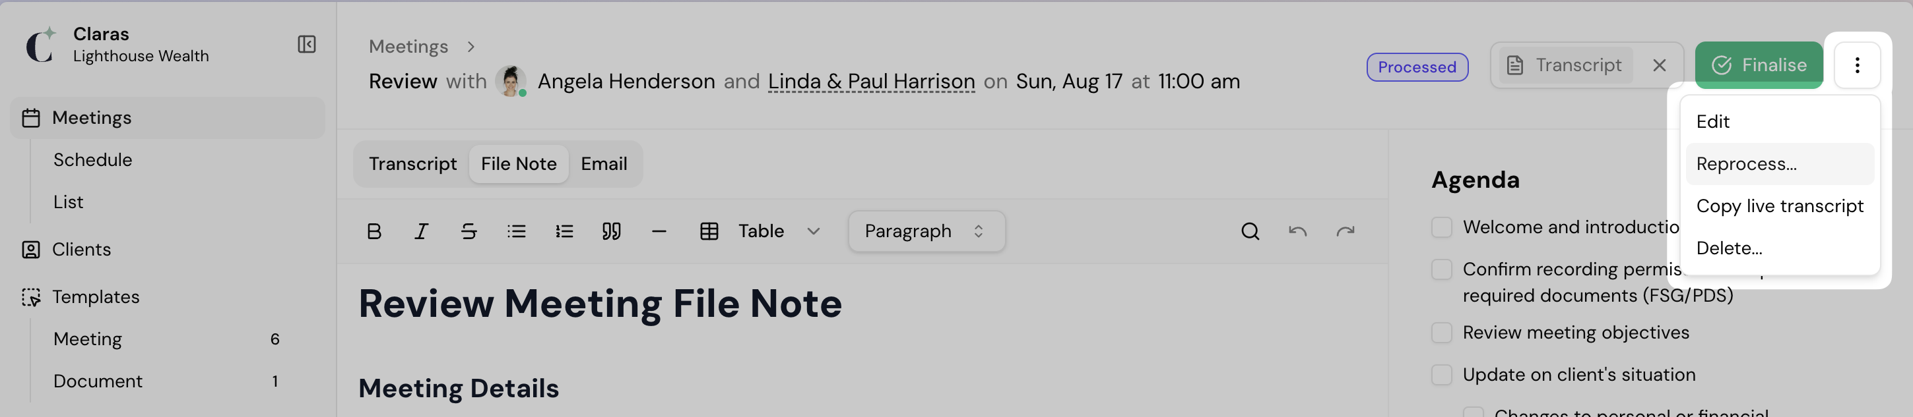Apply strikethrough formatting
The width and height of the screenshot is (1913, 417).
(469, 231)
